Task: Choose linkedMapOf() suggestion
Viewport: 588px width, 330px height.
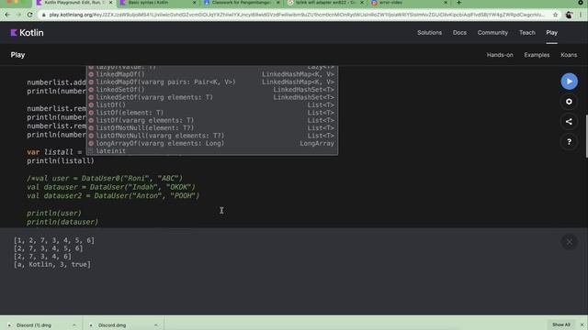Action: pyautogui.click(x=212, y=74)
